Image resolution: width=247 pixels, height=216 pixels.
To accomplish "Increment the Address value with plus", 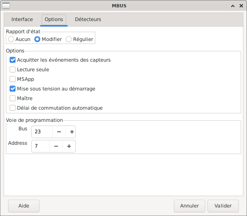I will click(x=69, y=146).
